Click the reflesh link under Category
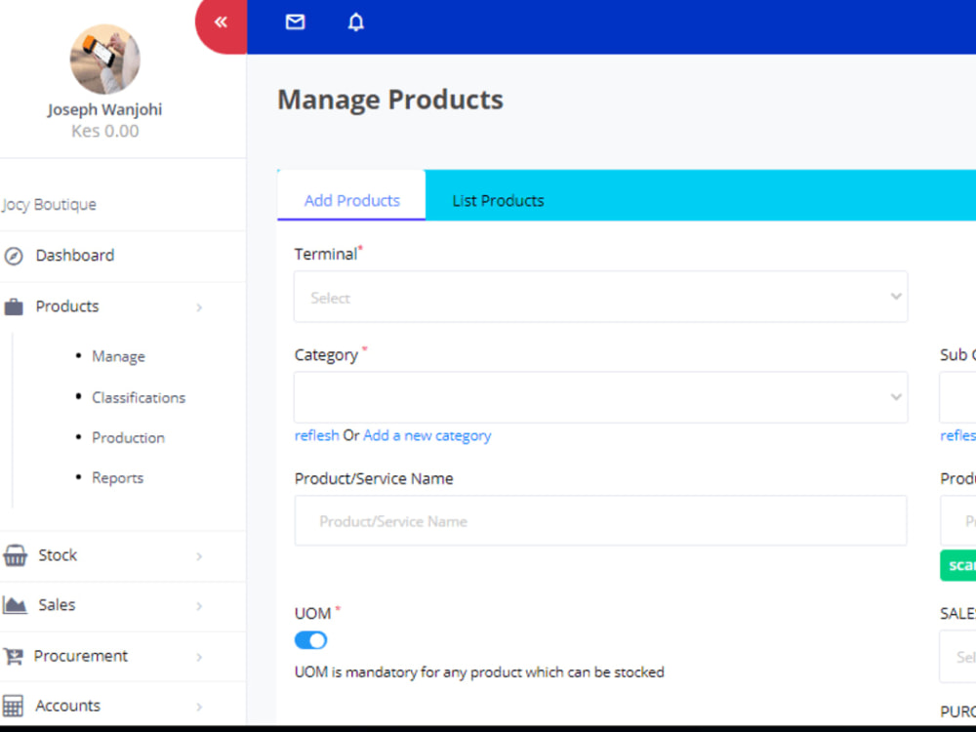Screen dimensions: 976x732 coord(317,435)
